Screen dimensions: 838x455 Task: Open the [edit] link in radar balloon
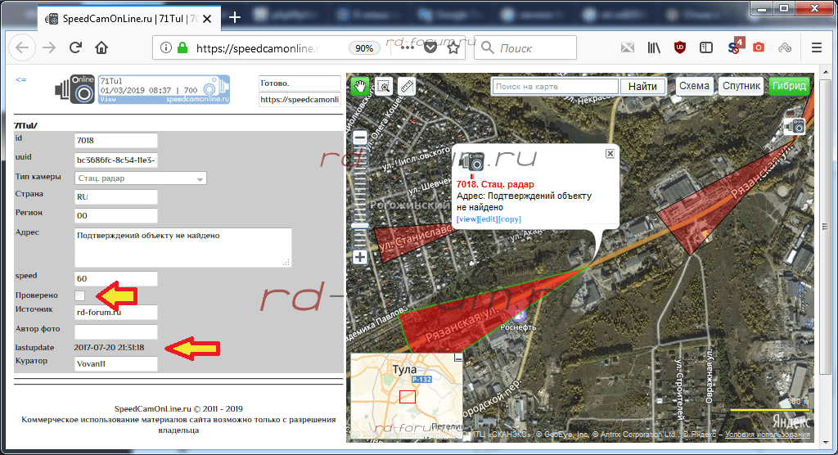point(489,219)
